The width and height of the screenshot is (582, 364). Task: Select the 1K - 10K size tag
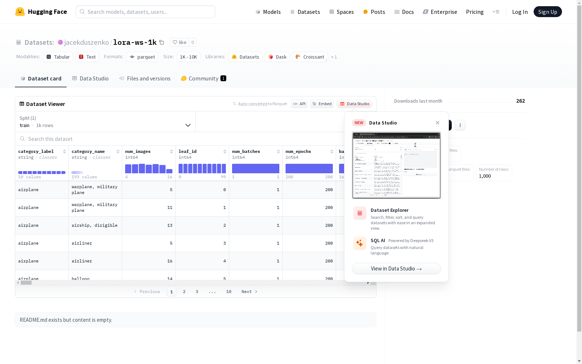(x=188, y=57)
